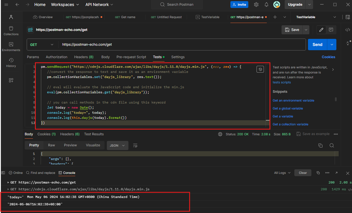352x213 pixels.
Task: Open the hamburger main menu
Action: [x=6, y=5]
